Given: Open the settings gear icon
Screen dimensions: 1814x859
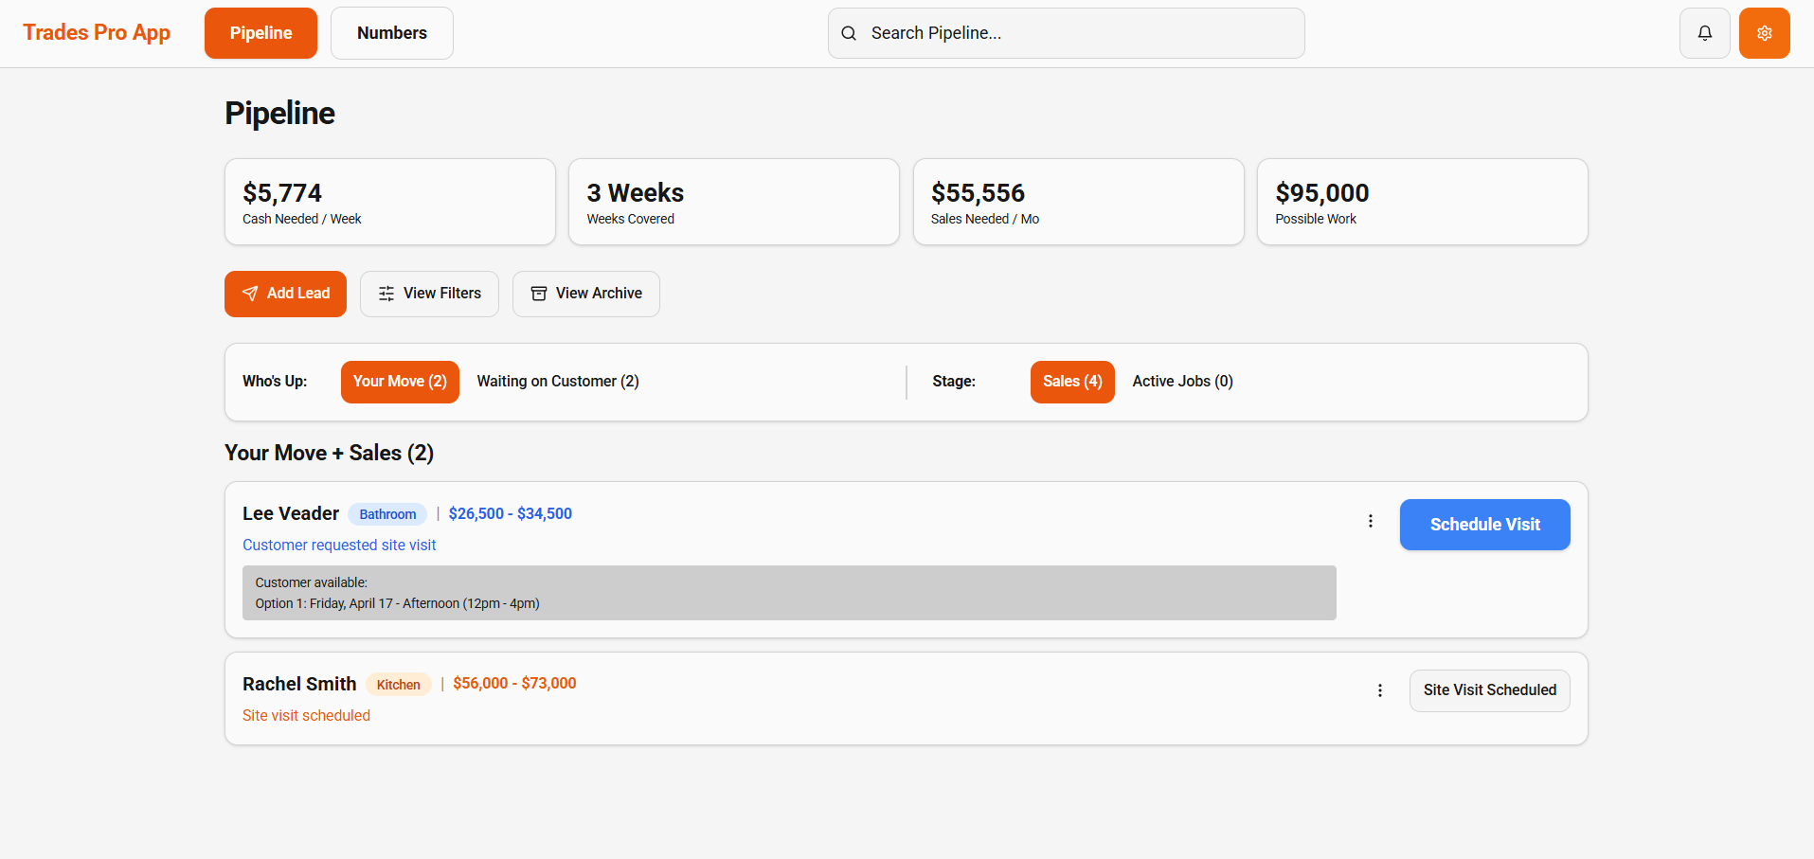Looking at the screenshot, I should coord(1764,32).
